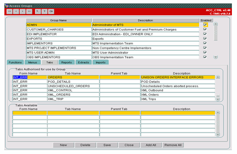237x154 pixels.
Task: Click the XML_CONTROL tab name cell
Action: (73, 90)
